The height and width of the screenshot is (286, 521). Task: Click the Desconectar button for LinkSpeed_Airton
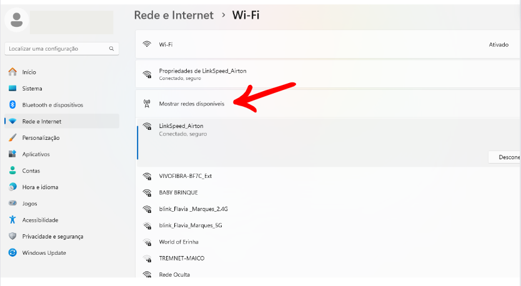(x=506, y=157)
